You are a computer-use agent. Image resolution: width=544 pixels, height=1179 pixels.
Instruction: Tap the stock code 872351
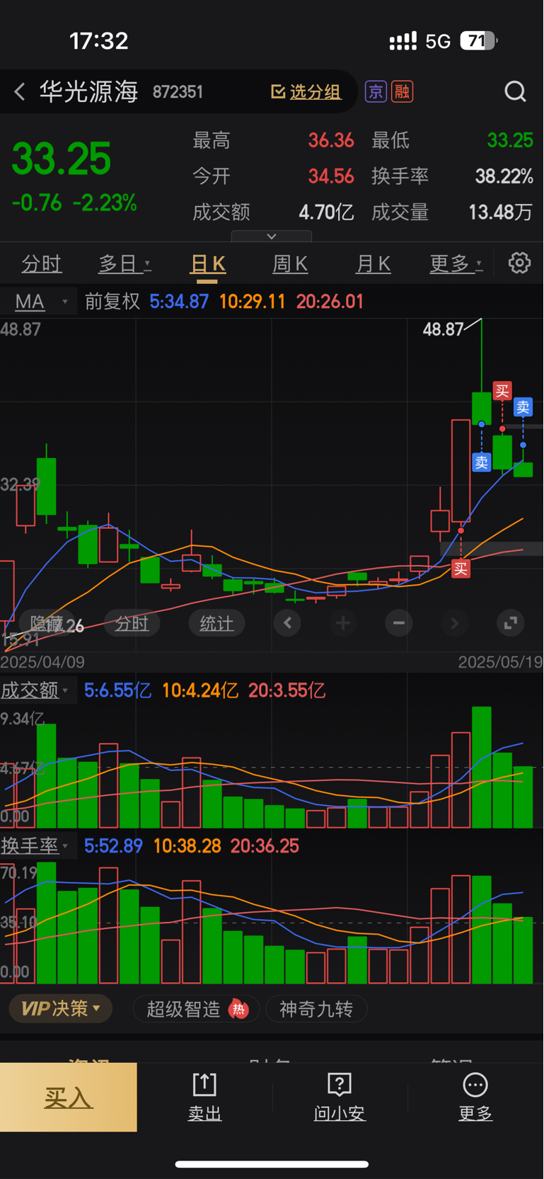[x=178, y=92]
